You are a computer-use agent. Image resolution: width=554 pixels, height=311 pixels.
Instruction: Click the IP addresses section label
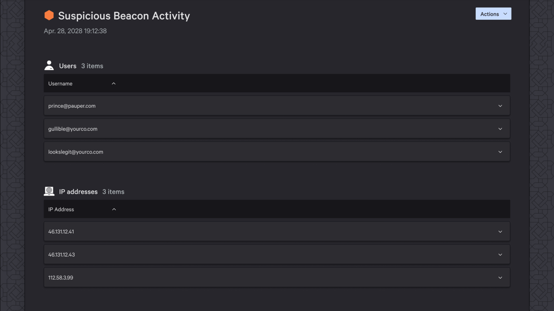tap(78, 191)
